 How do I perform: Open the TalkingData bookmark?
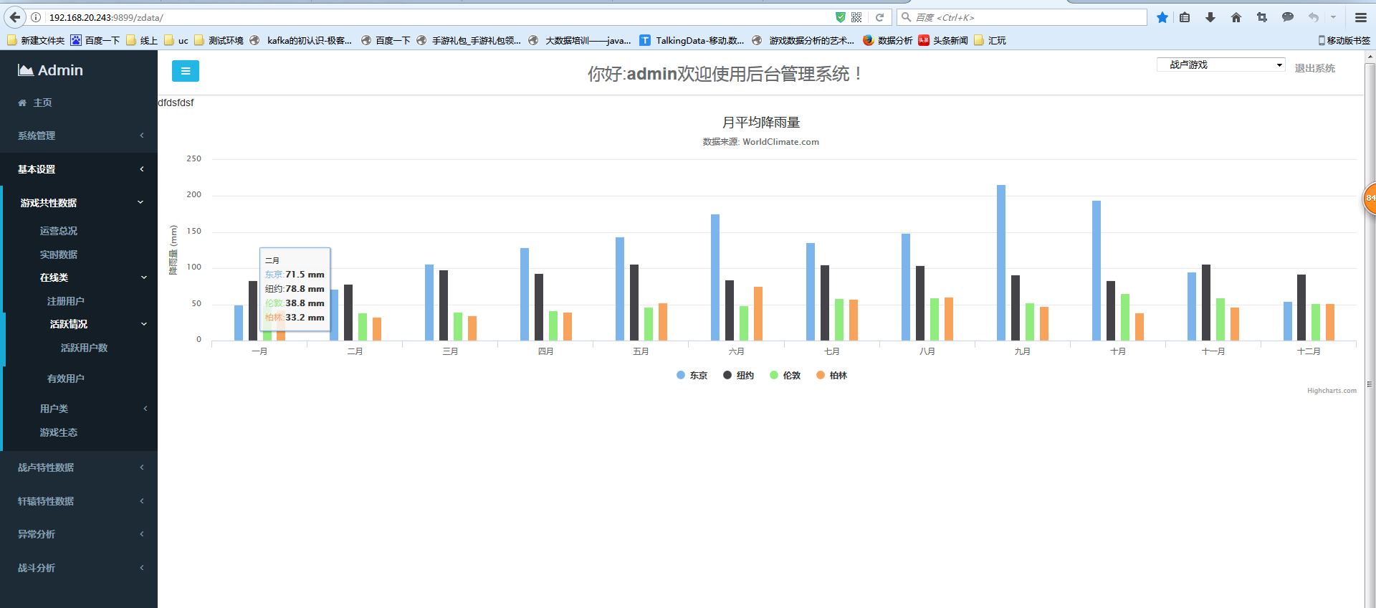692,40
